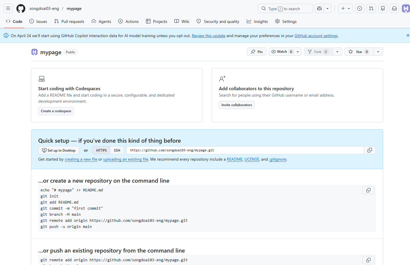Expand the Fork options dropdown arrow
Image resolution: width=410 pixels, height=265 pixels.
point(337,52)
